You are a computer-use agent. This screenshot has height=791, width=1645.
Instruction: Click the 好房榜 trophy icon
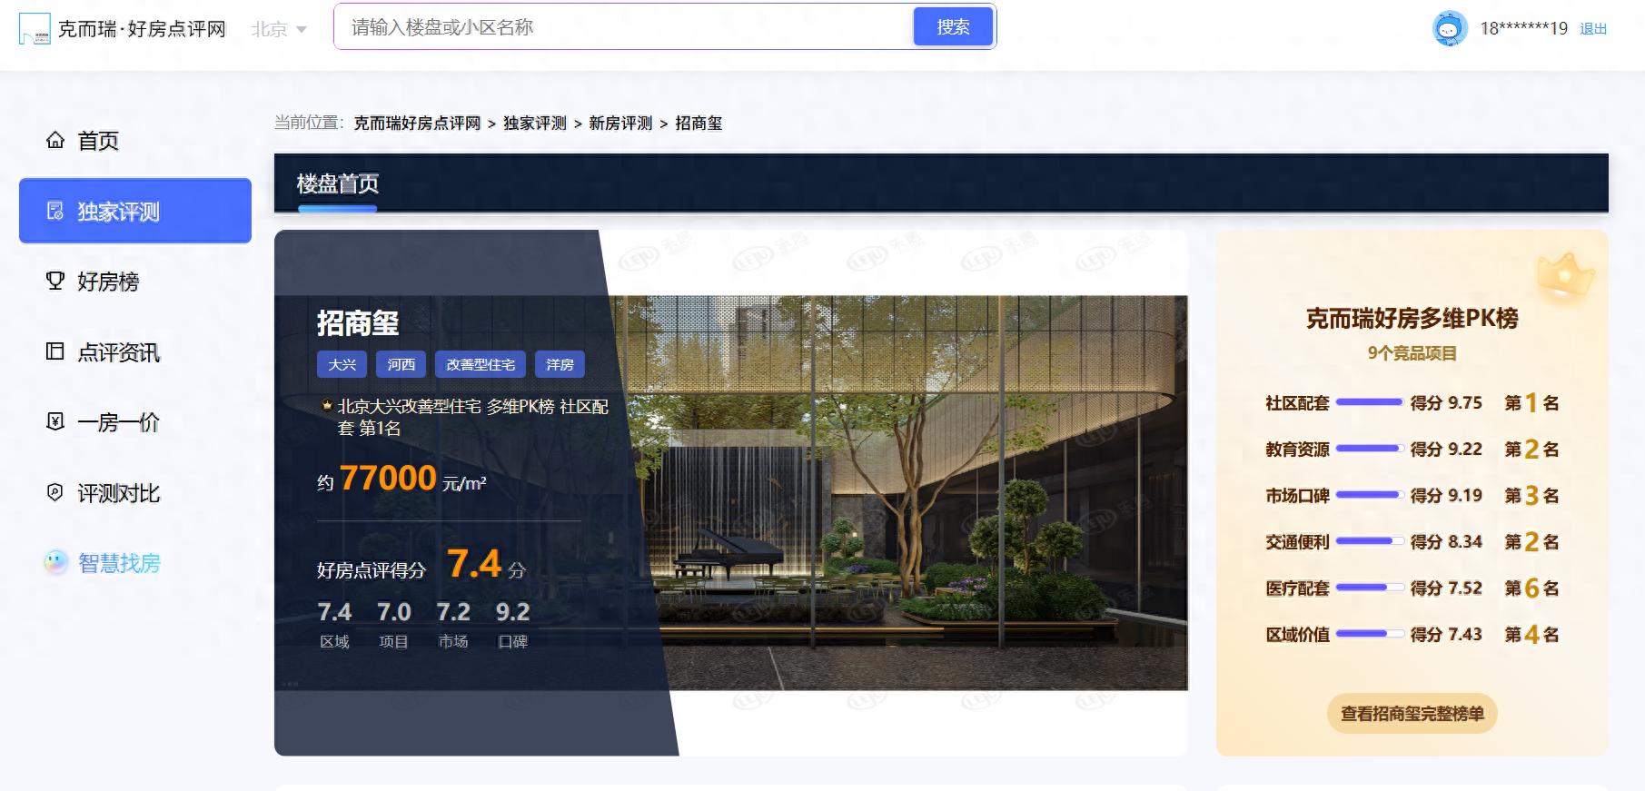pyautogui.click(x=55, y=281)
